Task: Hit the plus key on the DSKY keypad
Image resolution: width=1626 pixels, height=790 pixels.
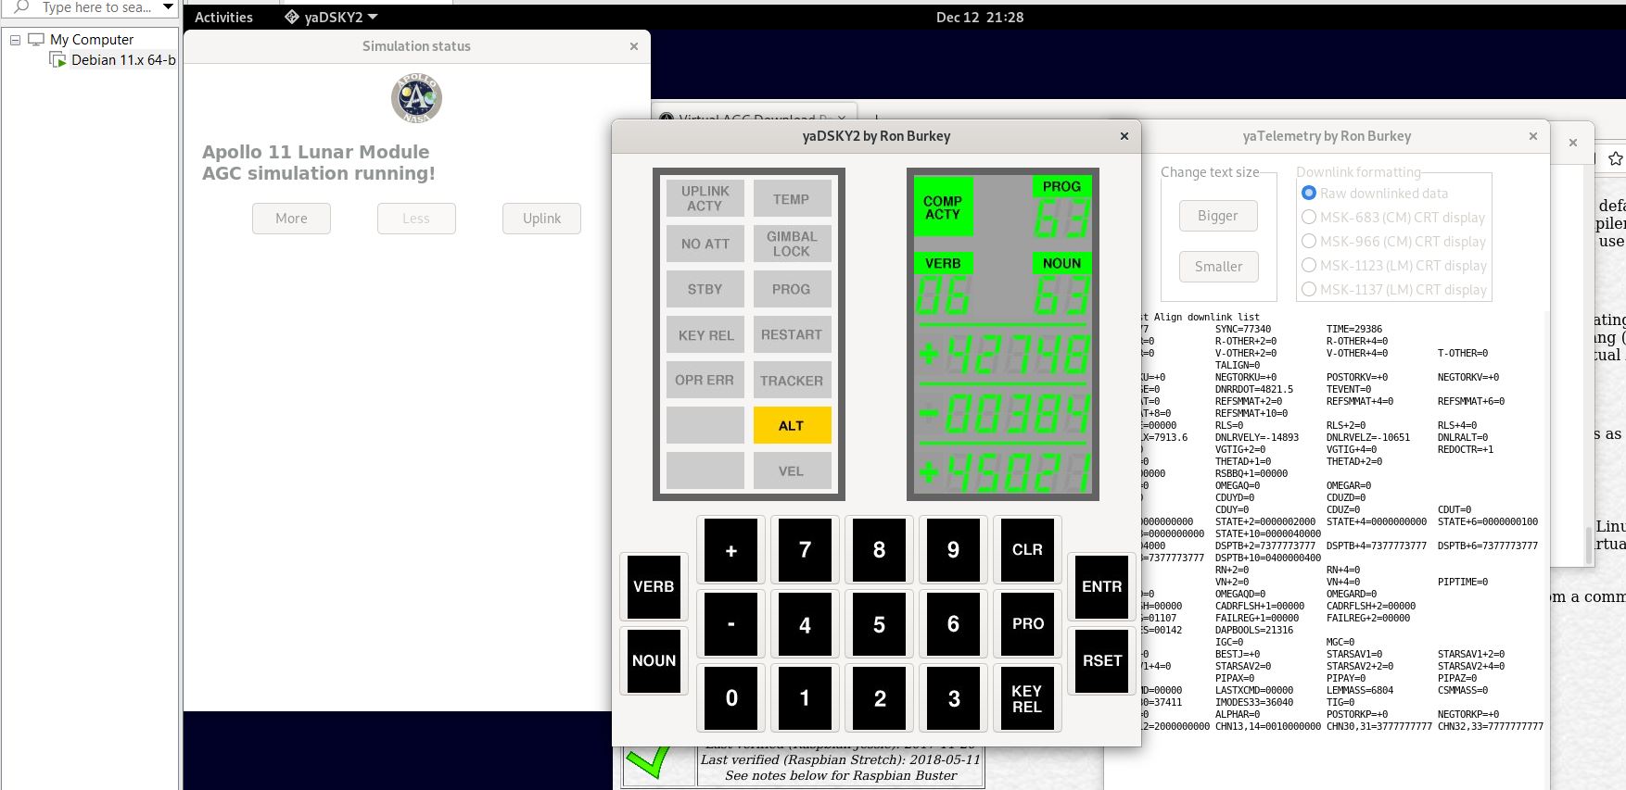Action: click(x=730, y=550)
